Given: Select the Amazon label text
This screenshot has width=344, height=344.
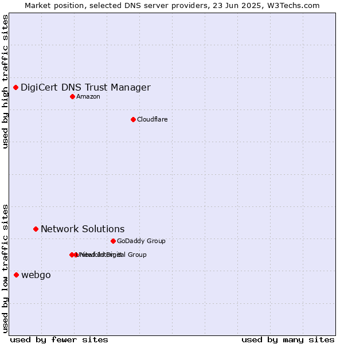Looking at the screenshot, I should [88, 97].
